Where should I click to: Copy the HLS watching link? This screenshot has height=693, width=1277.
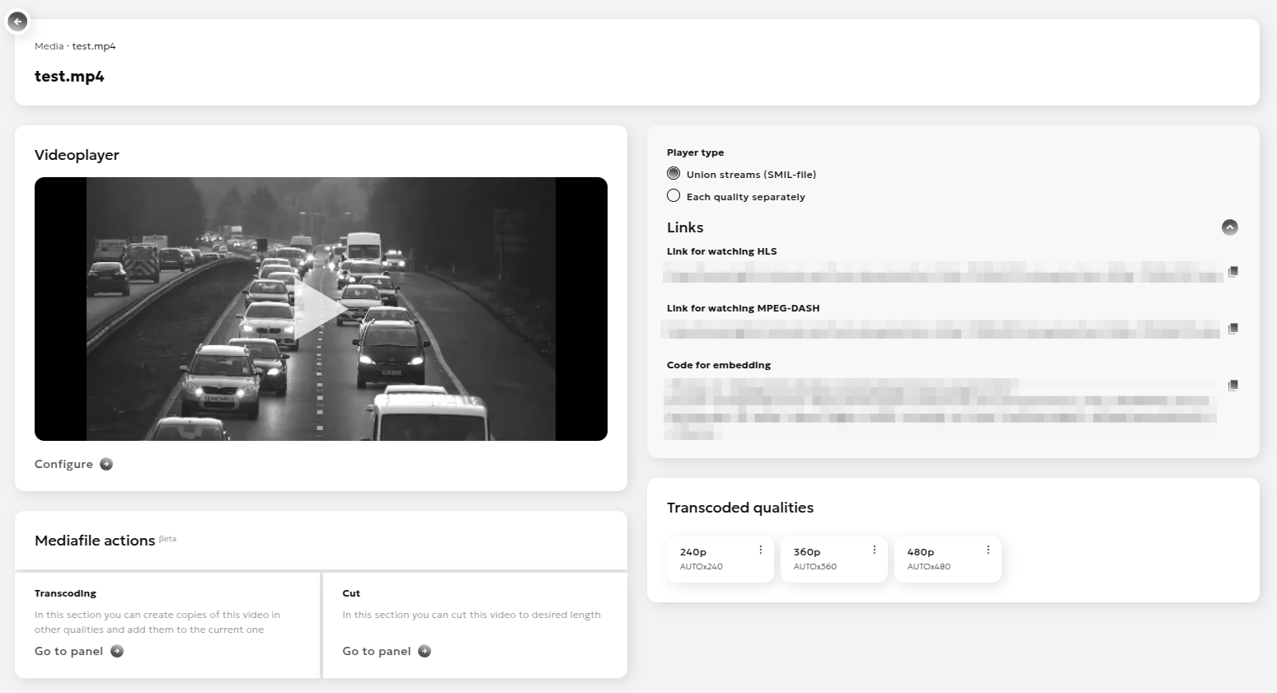coord(1232,272)
